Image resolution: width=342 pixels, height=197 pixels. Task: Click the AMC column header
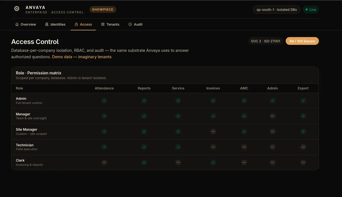pos(244,88)
